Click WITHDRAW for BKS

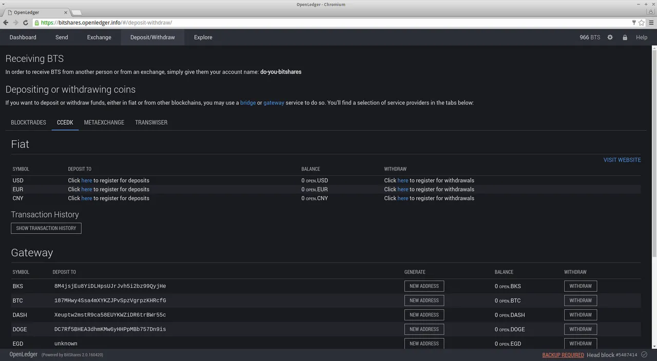(x=581, y=286)
